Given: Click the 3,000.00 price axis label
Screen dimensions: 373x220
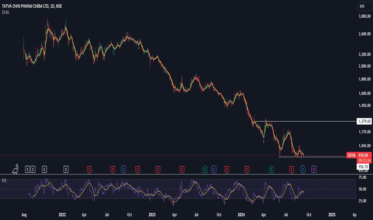Looking at the screenshot, I should click(x=365, y=16).
